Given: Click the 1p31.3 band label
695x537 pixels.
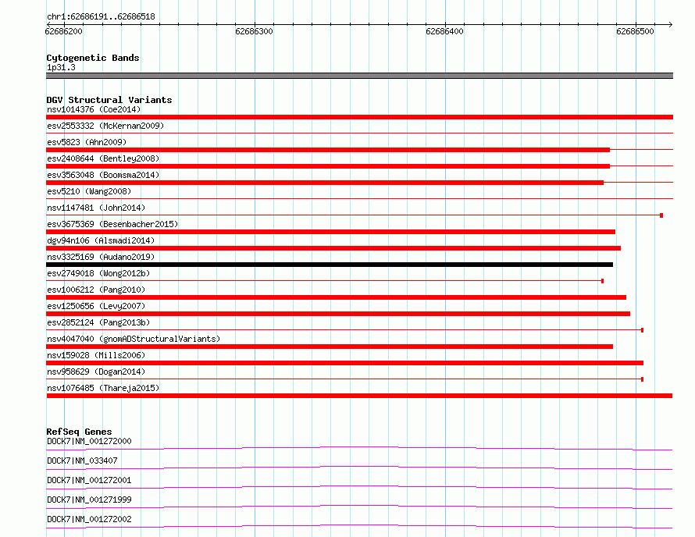Looking at the screenshot, I should (61, 67).
